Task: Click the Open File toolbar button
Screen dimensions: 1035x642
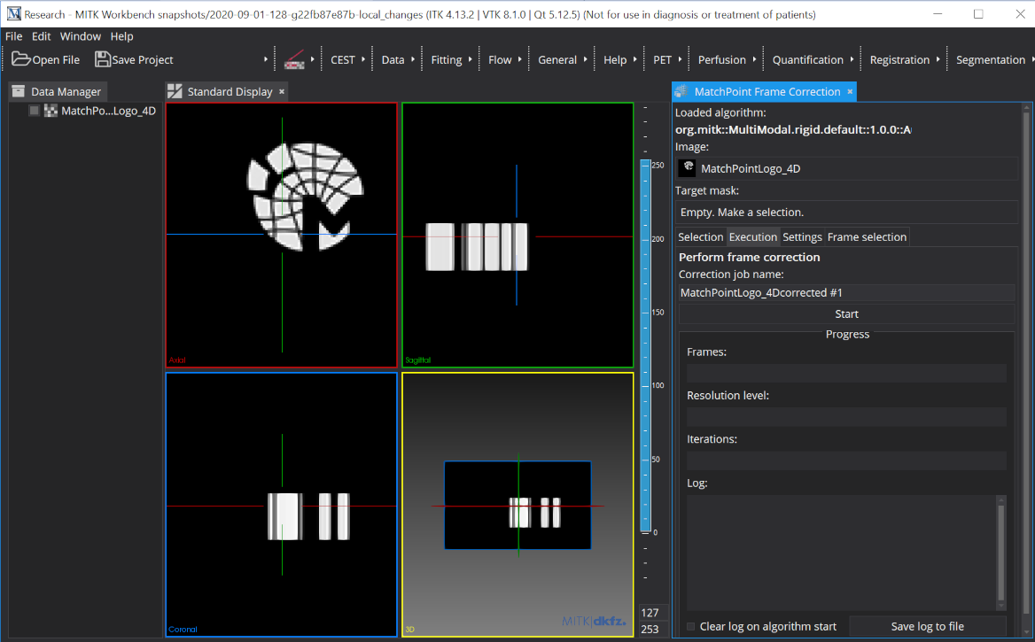Action: click(x=45, y=59)
